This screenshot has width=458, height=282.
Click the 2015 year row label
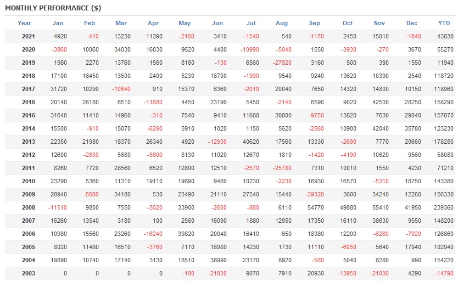[x=29, y=115]
